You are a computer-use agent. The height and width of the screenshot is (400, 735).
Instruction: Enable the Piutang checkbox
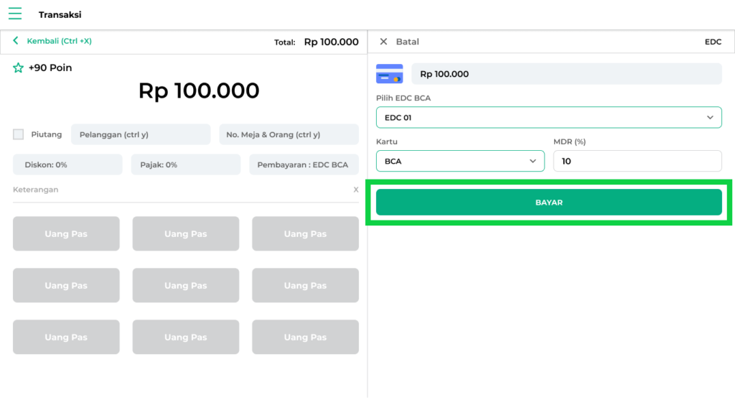[19, 134]
